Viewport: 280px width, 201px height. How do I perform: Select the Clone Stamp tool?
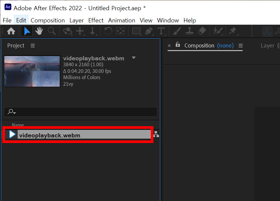[x=189, y=31]
